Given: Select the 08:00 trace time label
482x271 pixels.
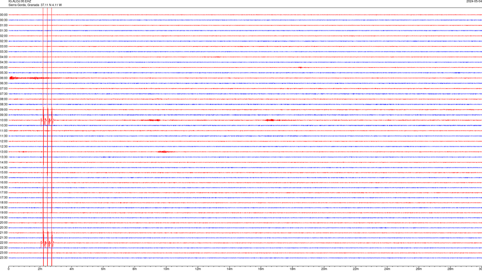Looking at the screenshot, I should 4,99.
